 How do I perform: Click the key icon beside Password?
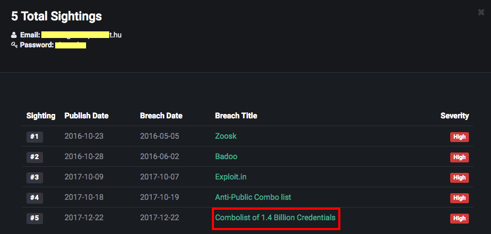[14, 45]
